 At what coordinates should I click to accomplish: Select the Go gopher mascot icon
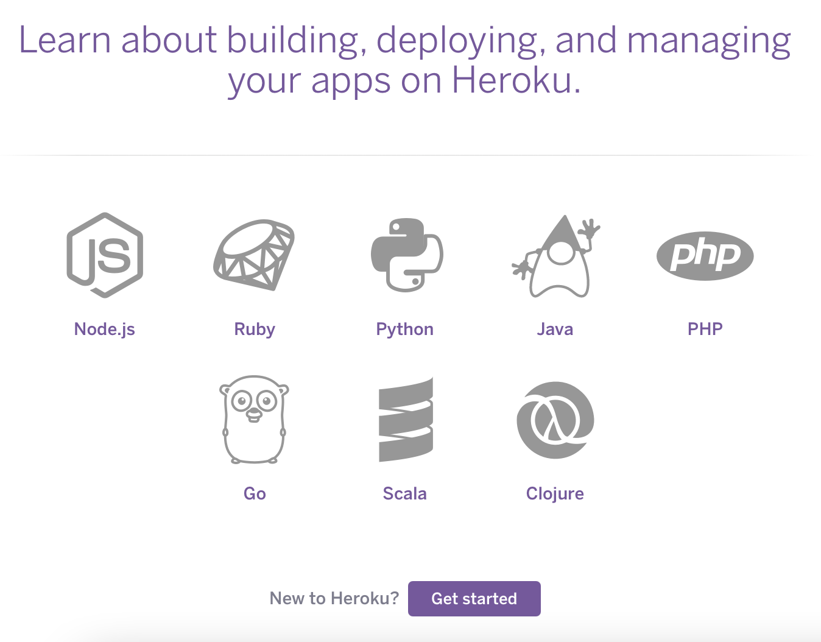[254, 420]
